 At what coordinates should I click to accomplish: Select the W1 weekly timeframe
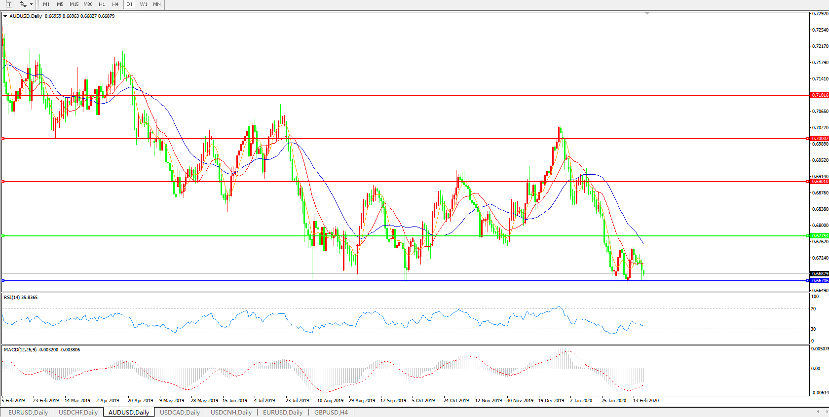click(144, 4)
